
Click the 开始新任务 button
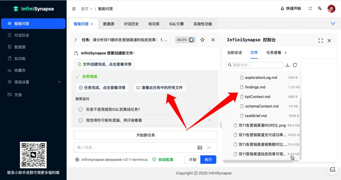(x=146, y=135)
